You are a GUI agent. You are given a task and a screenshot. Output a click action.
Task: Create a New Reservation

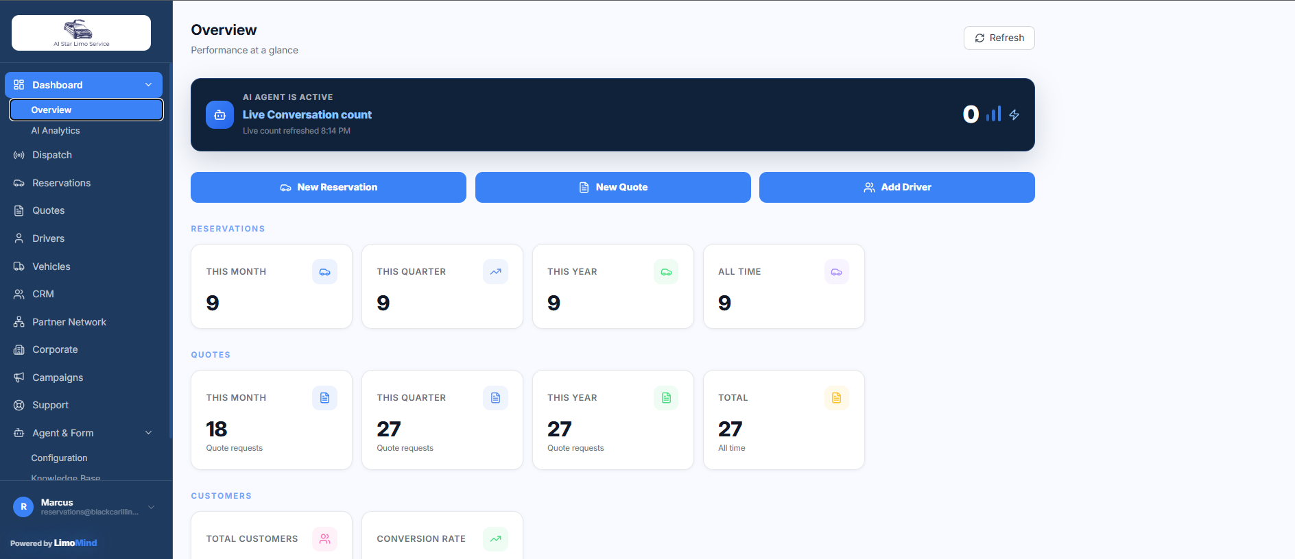329,187
